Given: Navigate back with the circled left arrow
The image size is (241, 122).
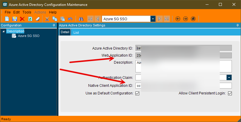Looking at the screenshot, I should 178,19.
